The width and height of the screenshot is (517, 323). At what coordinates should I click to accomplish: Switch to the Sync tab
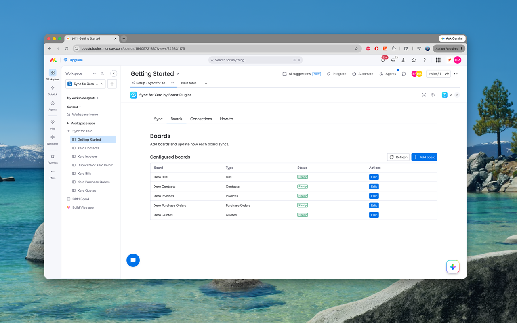[158, 119]
